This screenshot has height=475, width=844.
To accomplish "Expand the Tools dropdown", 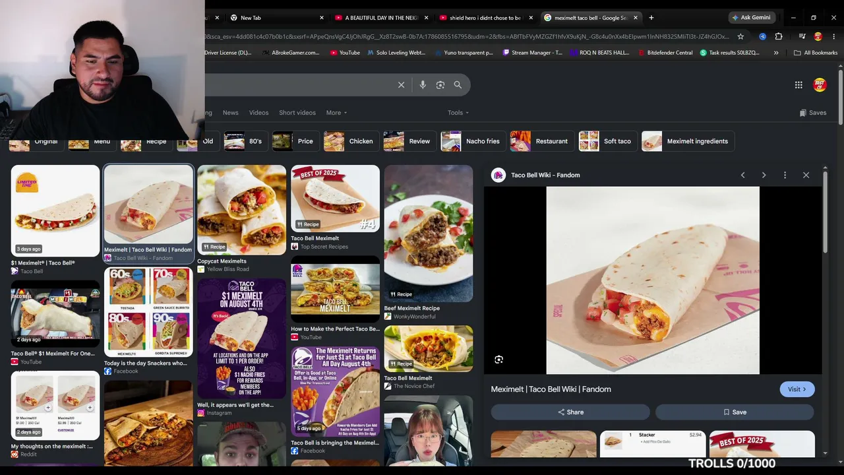I will (x=458, y=113).
